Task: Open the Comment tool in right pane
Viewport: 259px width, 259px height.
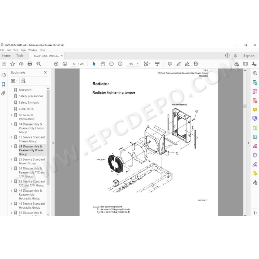Action: pyautogui.click(x=255, y=110)
